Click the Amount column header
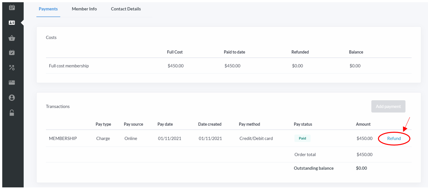 (x=363, y=124)
